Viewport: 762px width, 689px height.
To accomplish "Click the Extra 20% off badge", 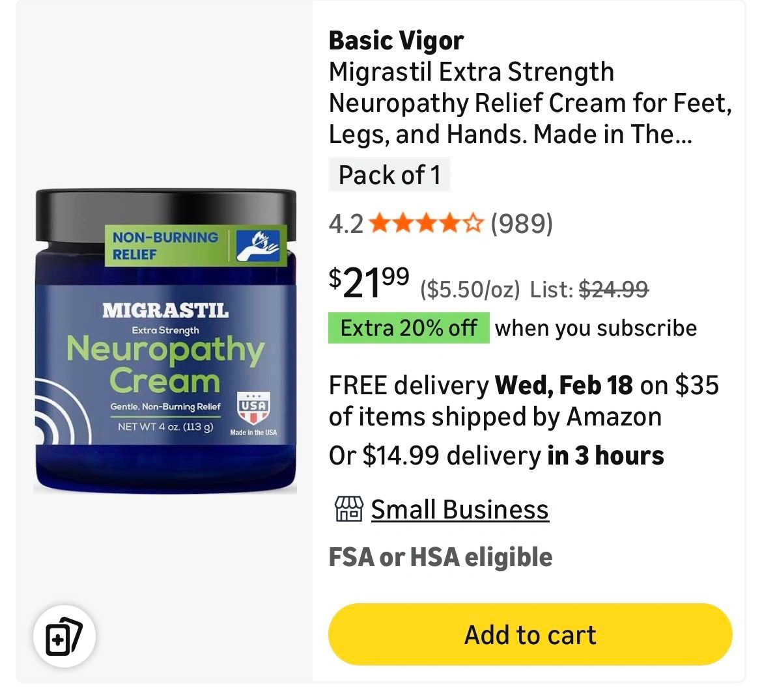I will (x=409, y=328).
